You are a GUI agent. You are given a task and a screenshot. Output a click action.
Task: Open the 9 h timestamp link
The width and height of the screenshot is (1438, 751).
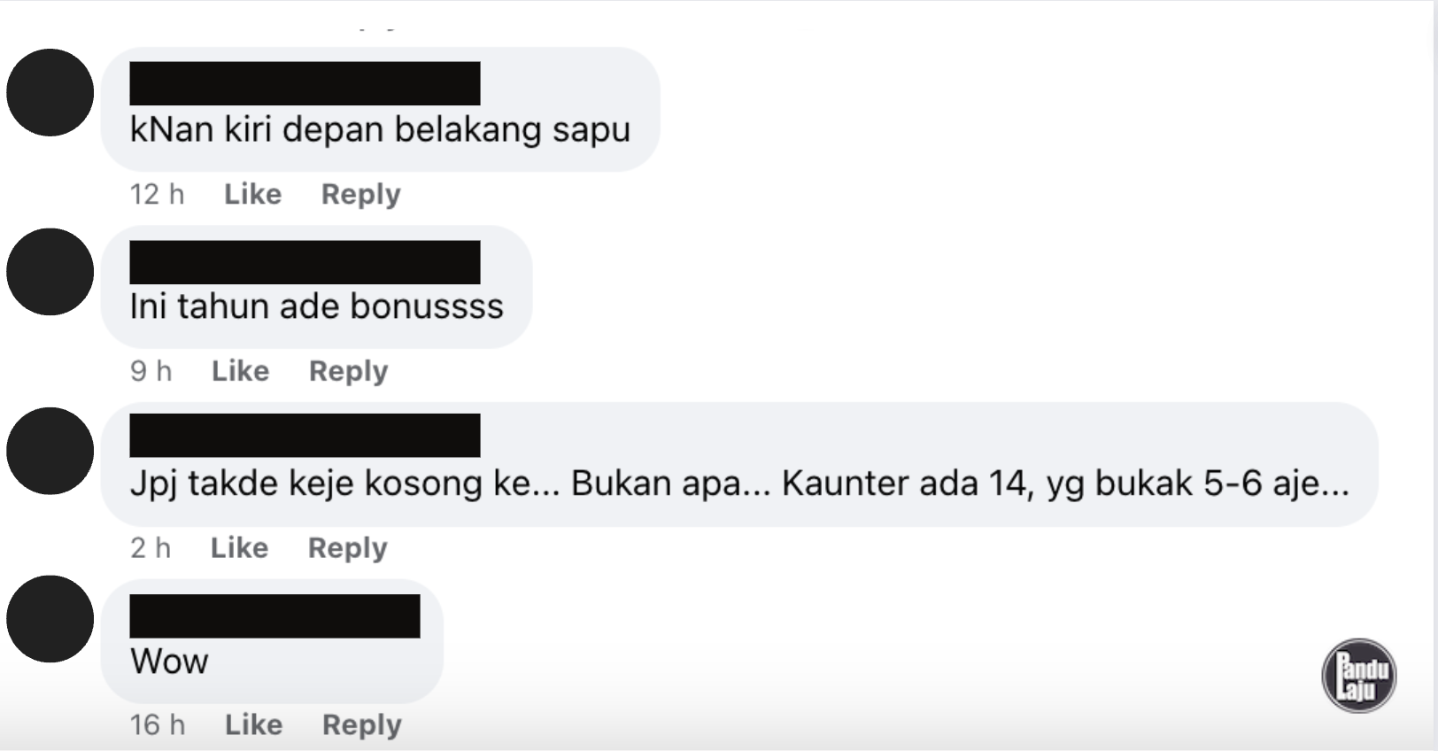[151, 371]
